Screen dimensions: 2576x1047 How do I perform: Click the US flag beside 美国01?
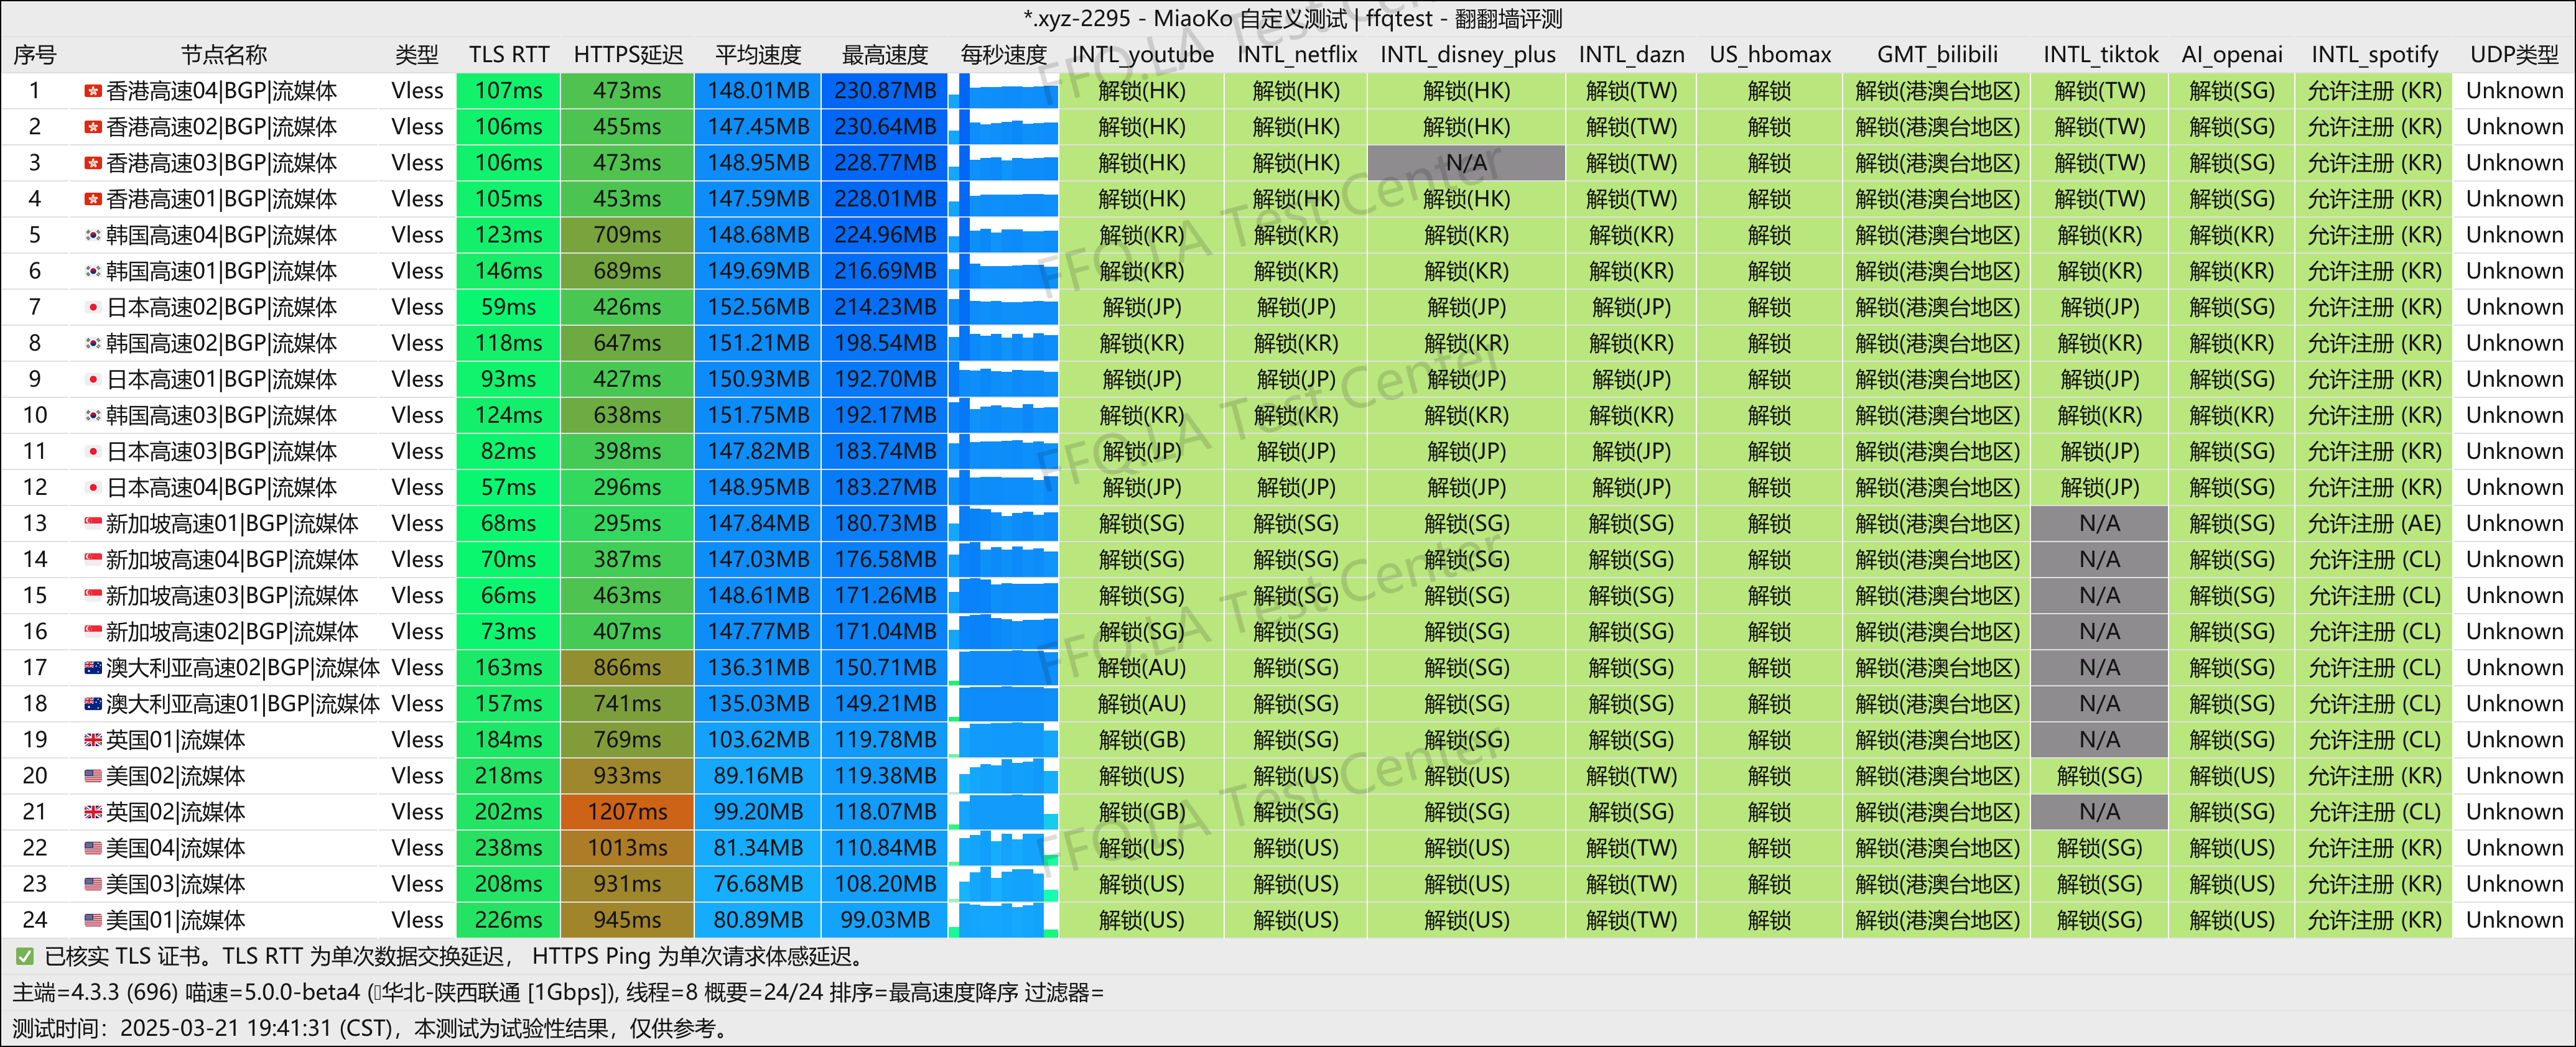(92, 920)
